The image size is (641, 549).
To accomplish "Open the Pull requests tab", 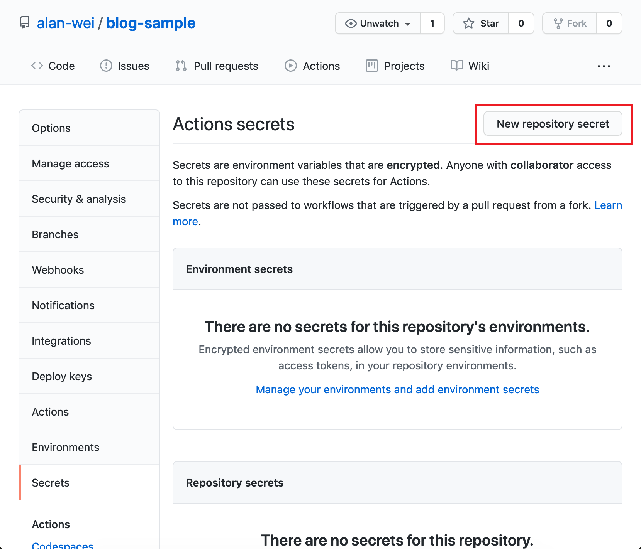I will coord(217,66).
